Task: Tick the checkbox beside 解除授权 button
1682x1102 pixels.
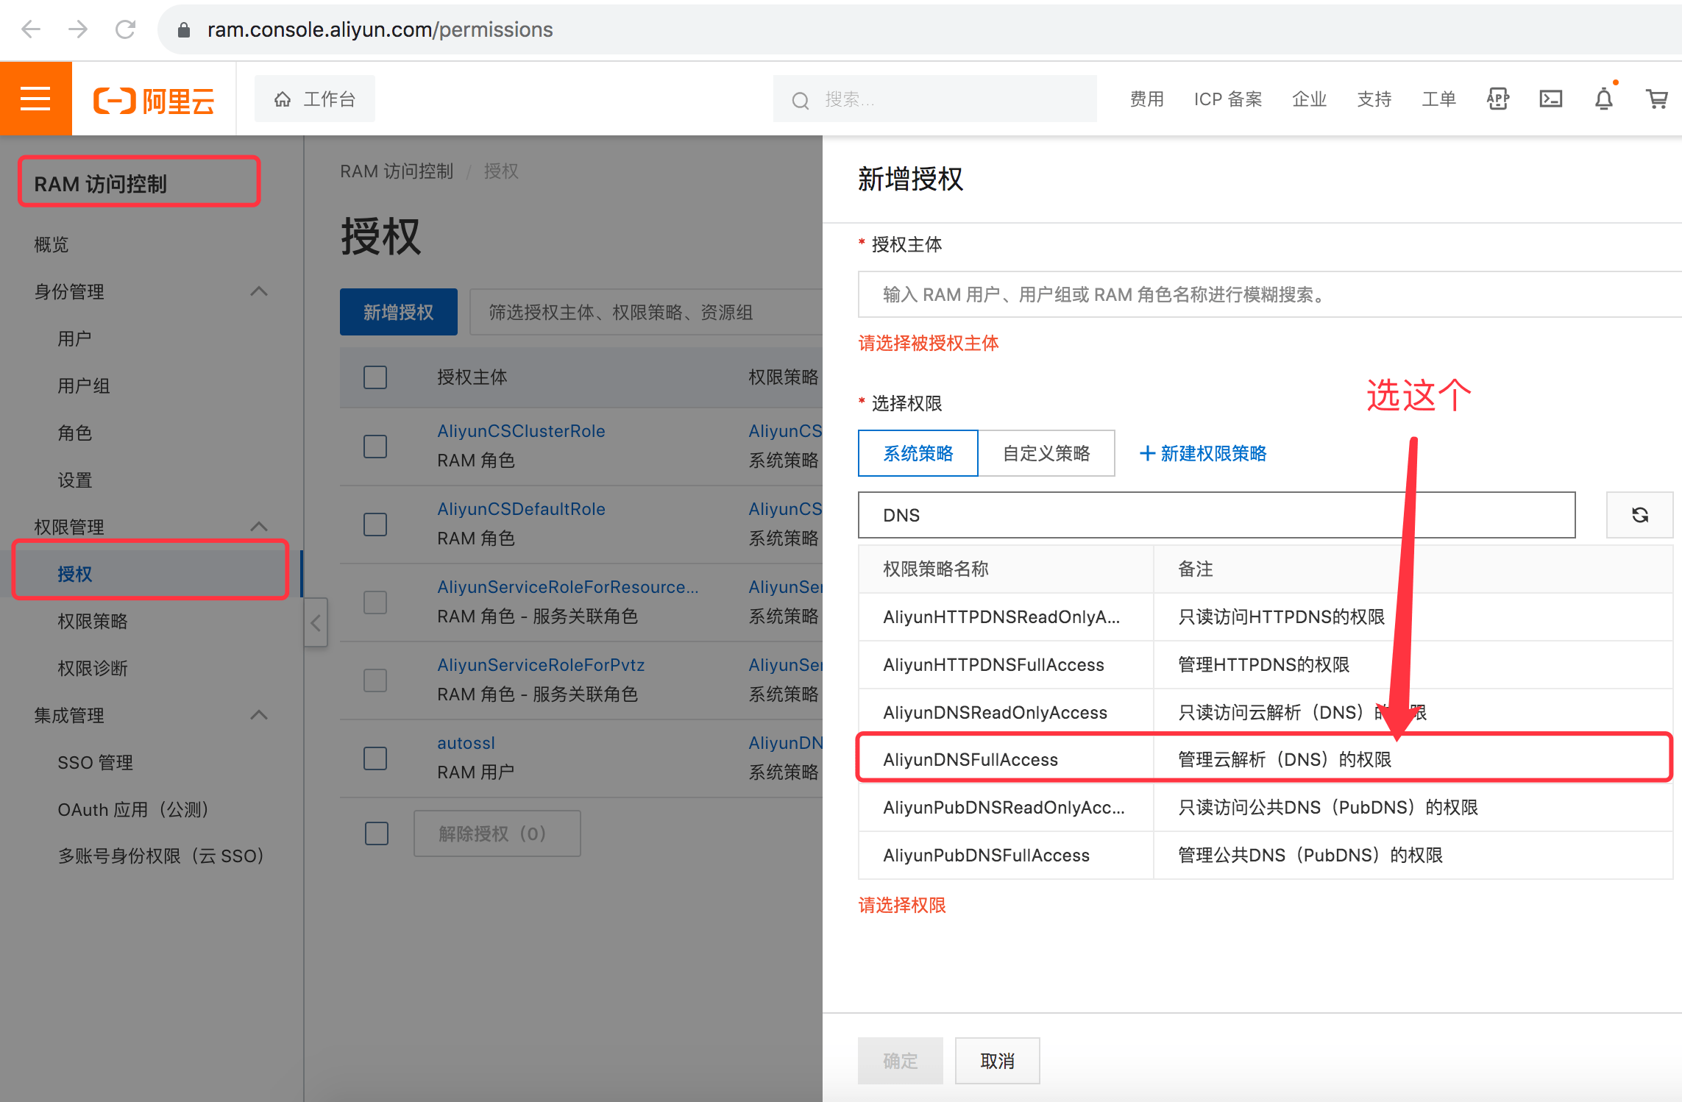Action: (377, 833)
